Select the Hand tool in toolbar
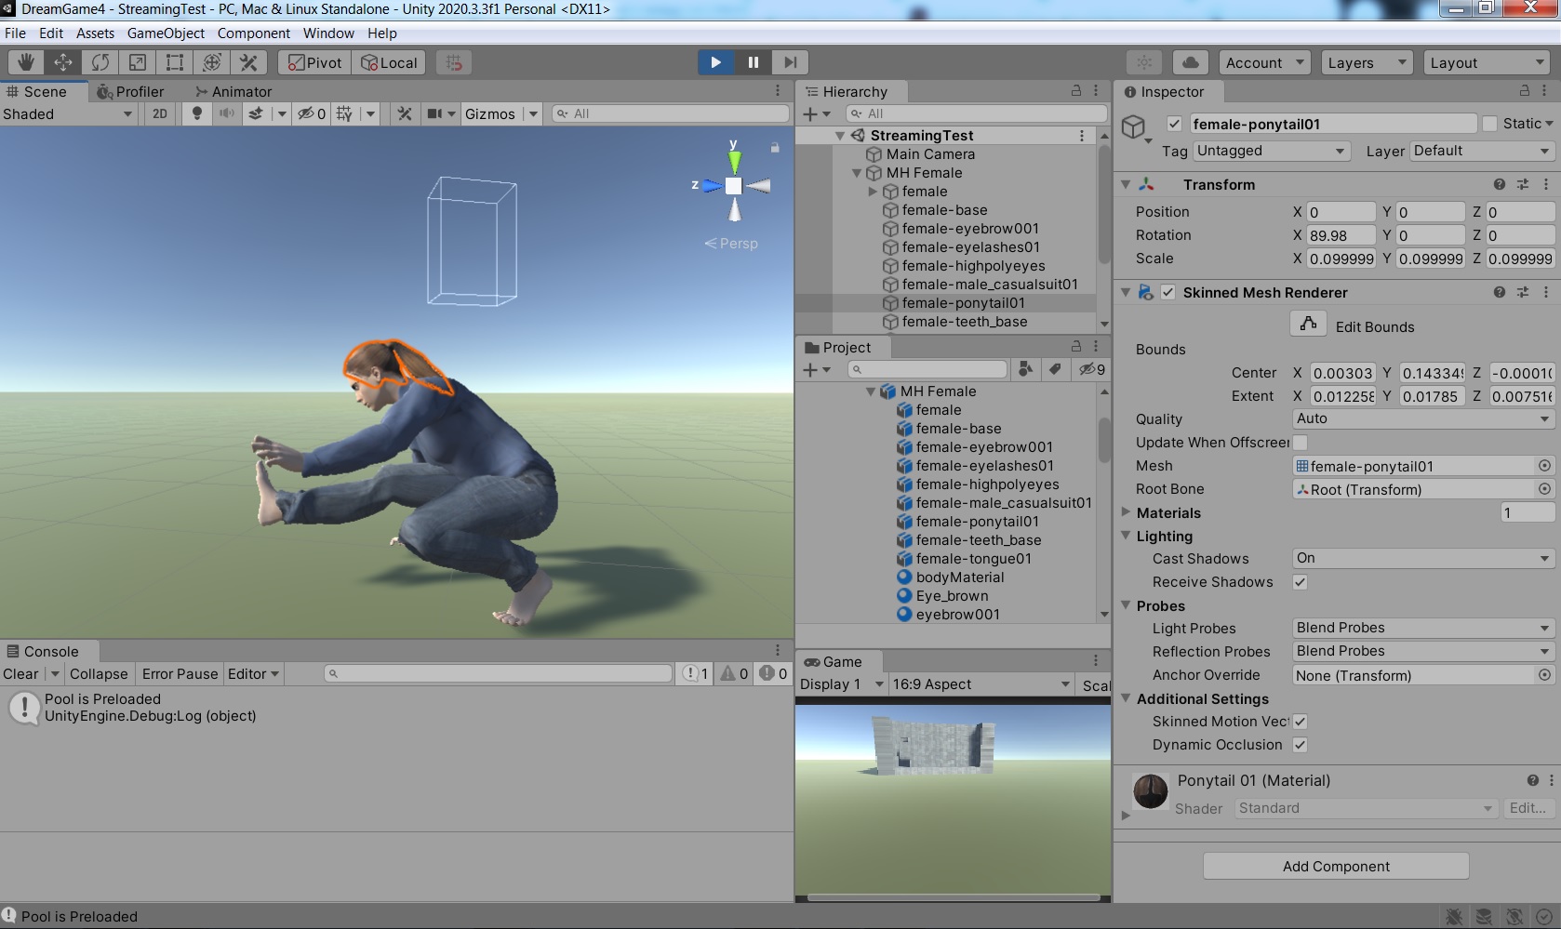Viewport: 1561px width, 929px height. [26, 62]
